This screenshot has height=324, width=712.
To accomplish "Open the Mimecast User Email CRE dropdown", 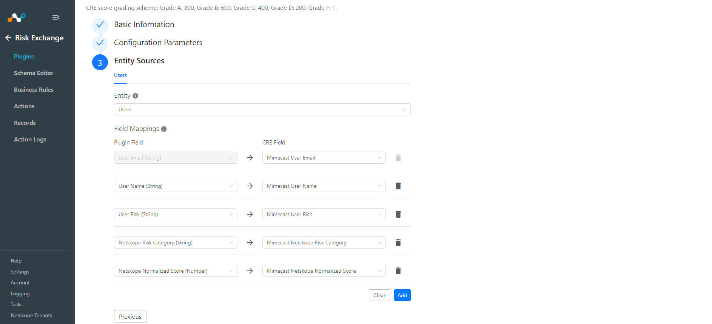I will (324, 158).
